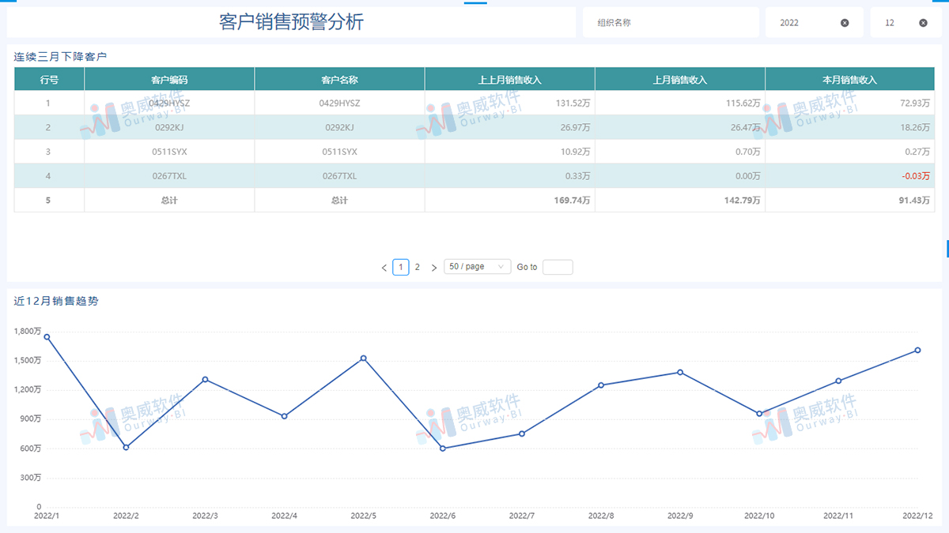Remove the month filter value 12
The width and height of the screenshot is (949, 533).
click(924, 22)
